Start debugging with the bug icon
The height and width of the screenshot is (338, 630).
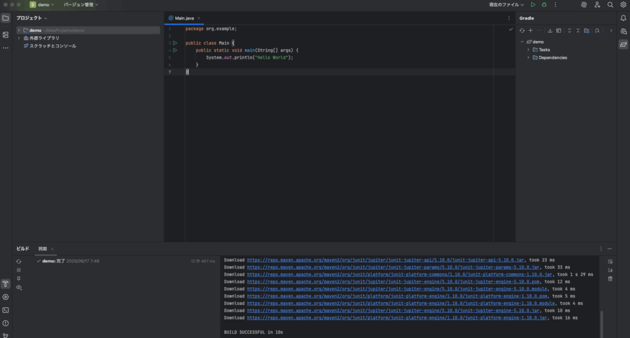pos(544,5)
